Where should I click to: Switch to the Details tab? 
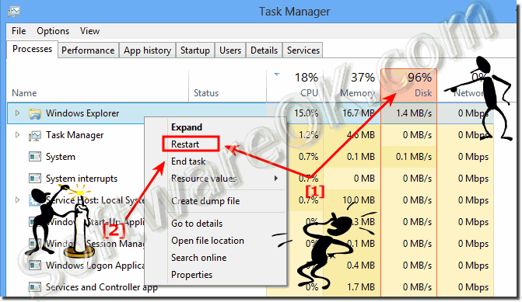[264, 50]
